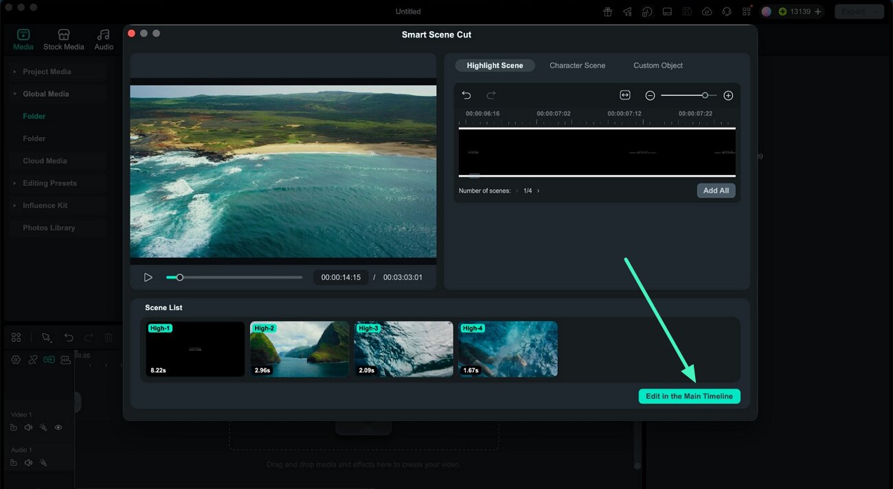Switch to the Highlight Scene tab
Image resolution: width=893 pixels, height=489 pixels.
495,65
